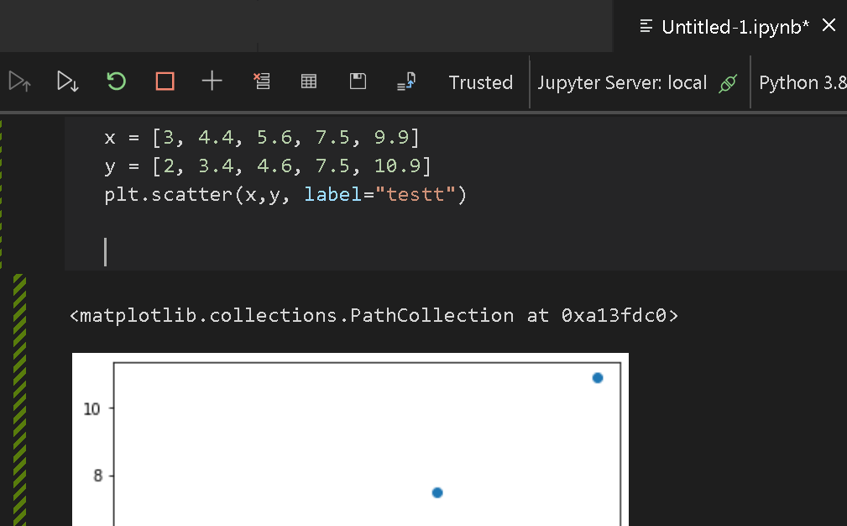
Task: Change the Python 3.8 kernel selection
Action: (x=803, y=82)
